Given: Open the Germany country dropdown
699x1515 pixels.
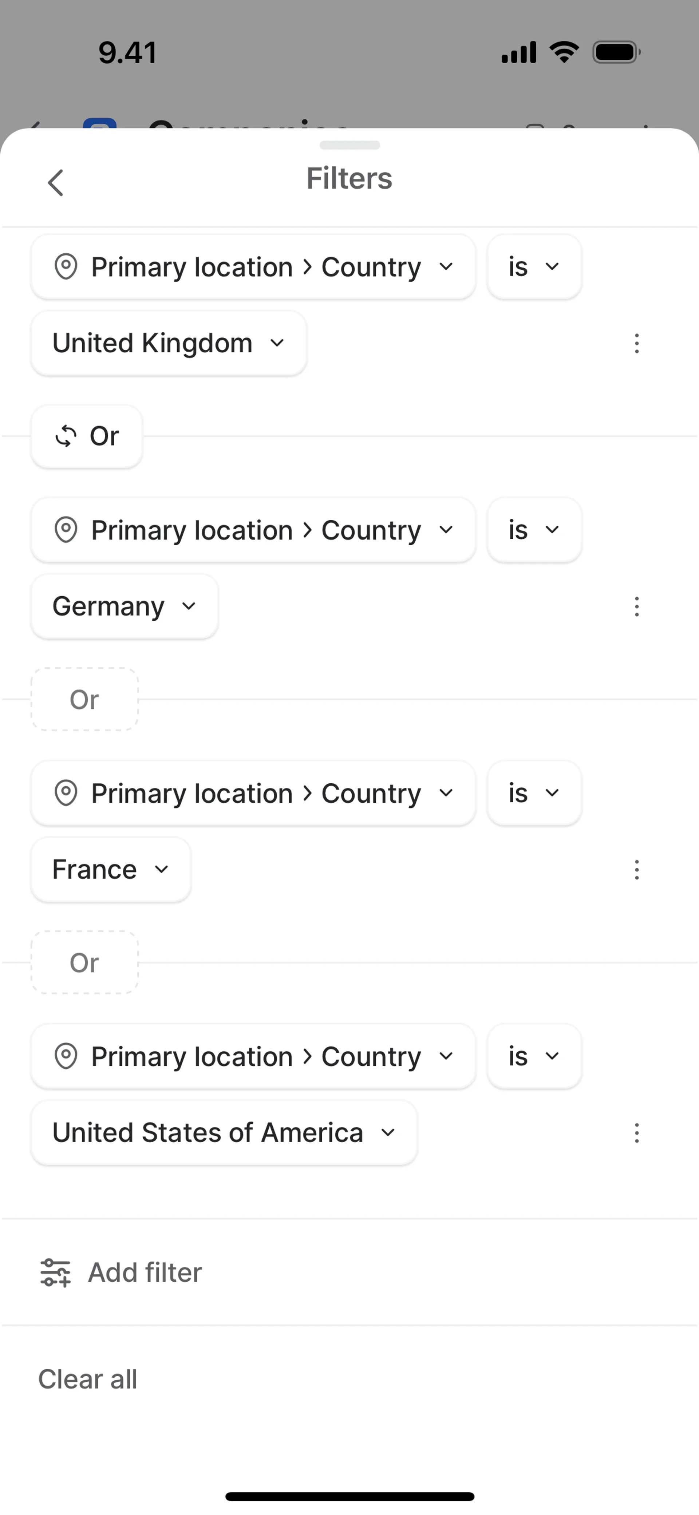Looking at the screenshot, I should pyautogui.click(x=124, y=606).
